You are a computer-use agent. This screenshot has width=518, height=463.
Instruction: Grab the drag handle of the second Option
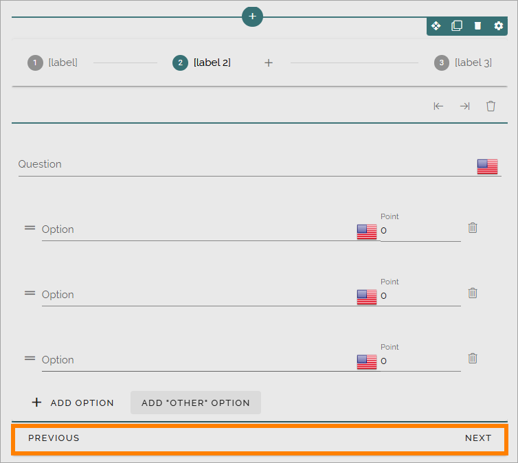(30, 293)
